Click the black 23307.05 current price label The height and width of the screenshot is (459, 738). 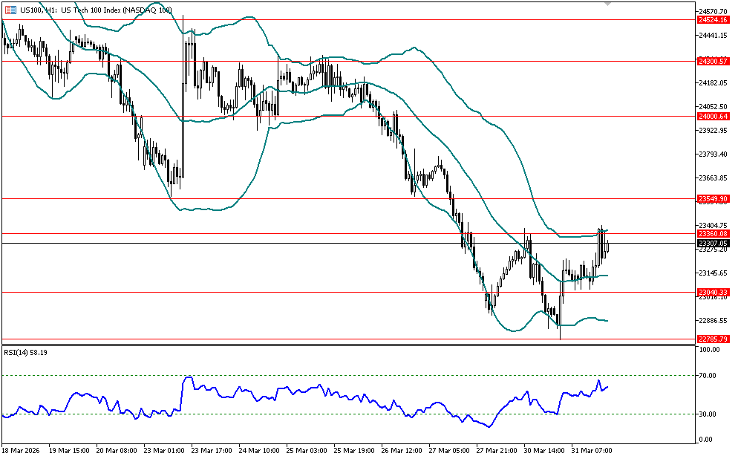click(713, 243)
